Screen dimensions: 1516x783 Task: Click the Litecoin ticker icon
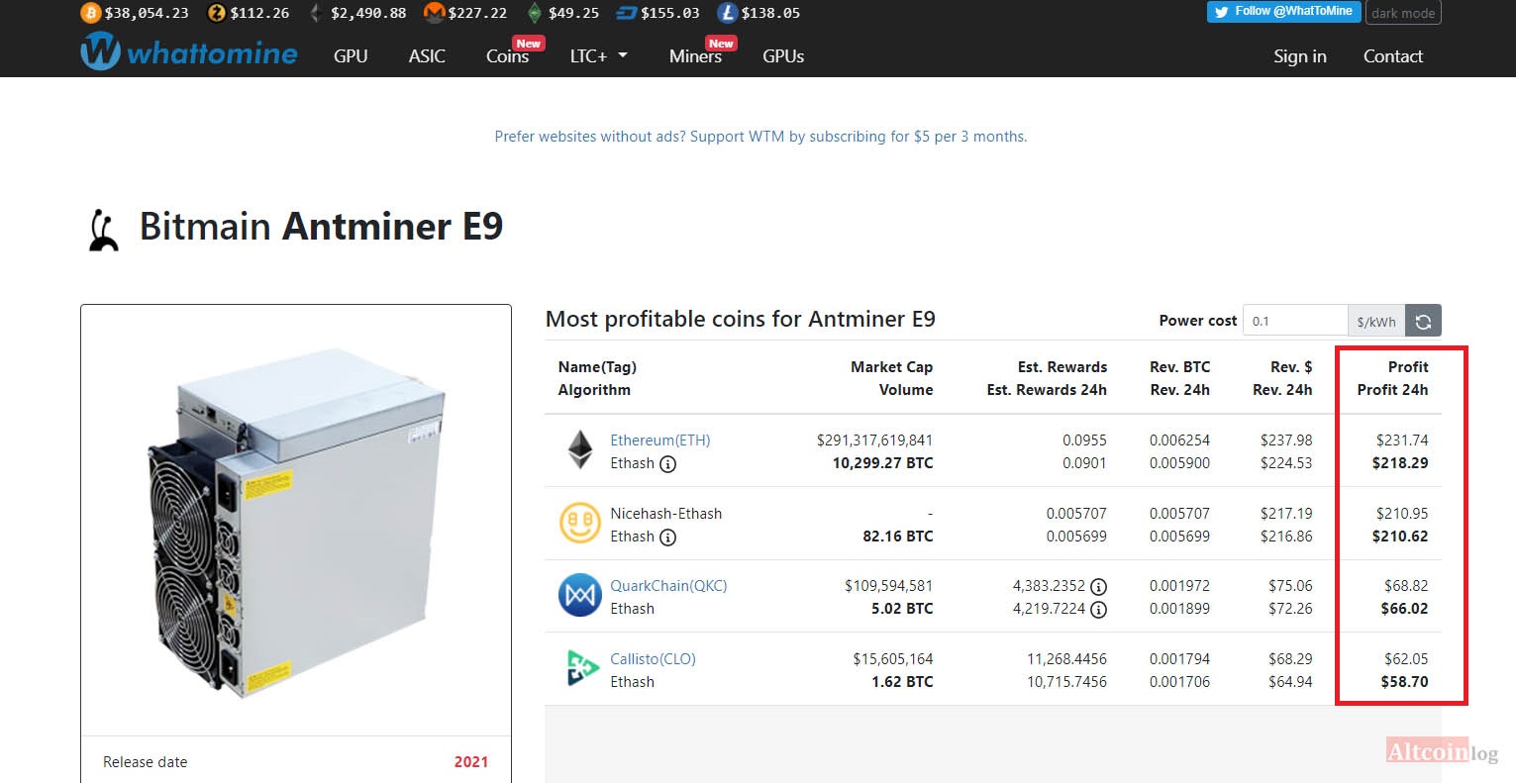(728, 13)
